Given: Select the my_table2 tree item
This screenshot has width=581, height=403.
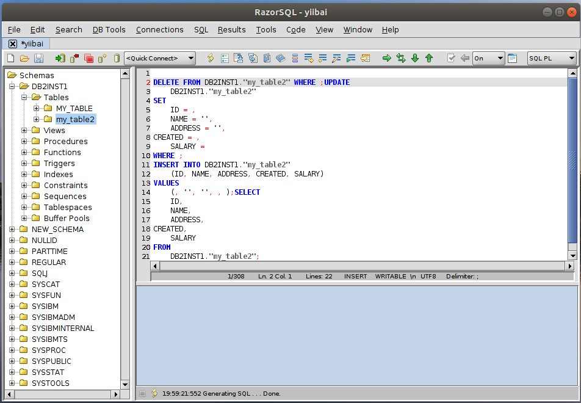Looking at the screenshot, I should click(x=75, y=120).
